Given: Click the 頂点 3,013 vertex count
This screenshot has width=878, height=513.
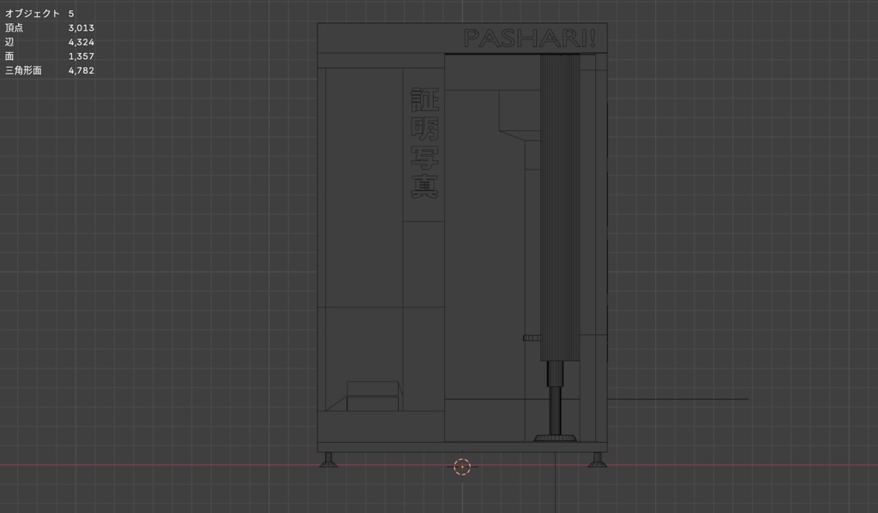Looking at the screenshot, I should point(49,28).
